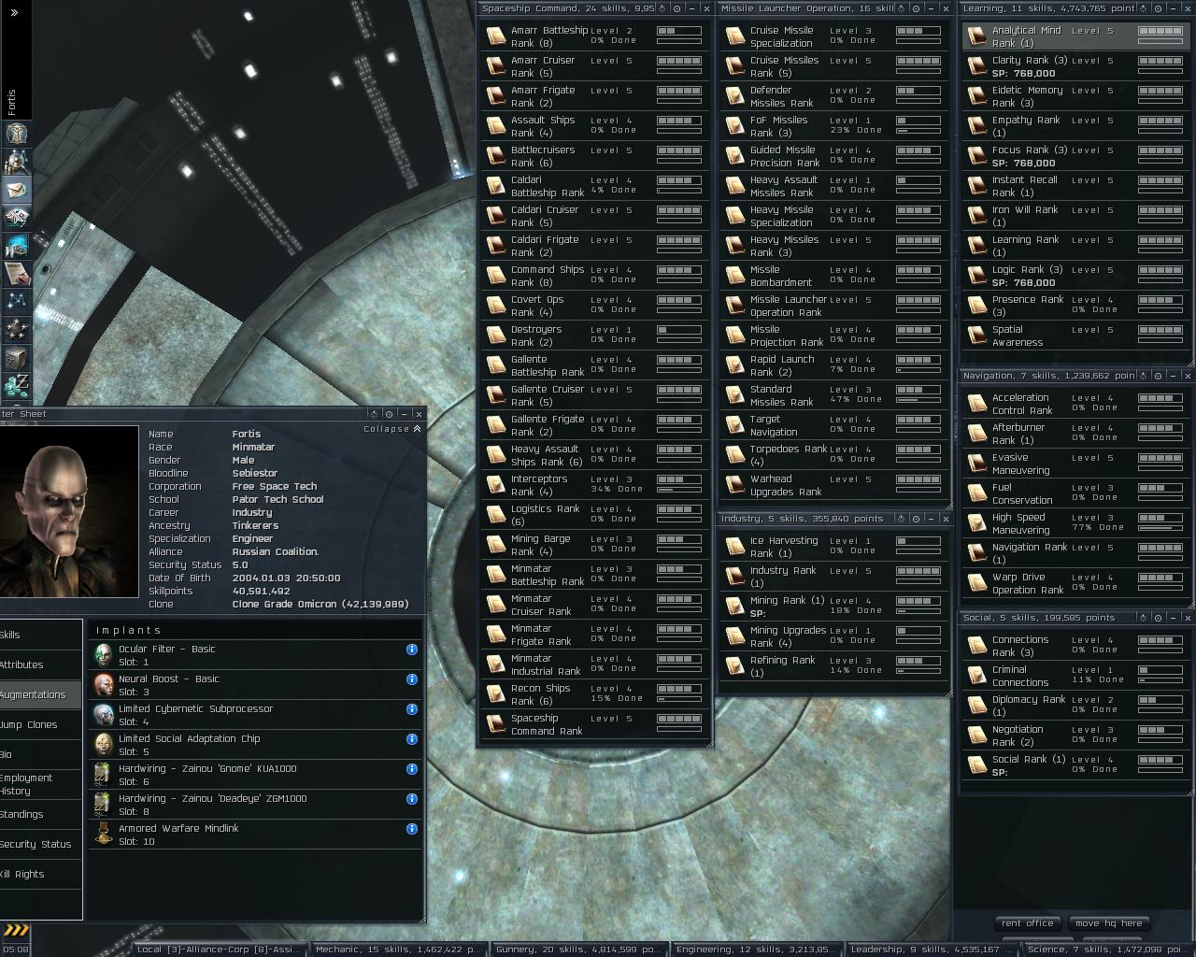Open the cube-shaped assets icon in sidebar
This screenshot has height=957, width=1196.
(16, 357)
